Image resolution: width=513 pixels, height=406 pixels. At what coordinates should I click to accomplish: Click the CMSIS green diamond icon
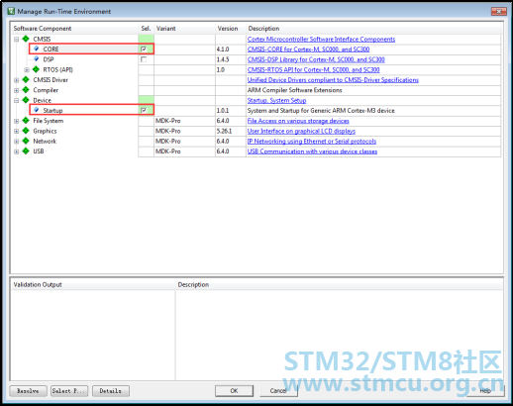click(x=26, y=39)
